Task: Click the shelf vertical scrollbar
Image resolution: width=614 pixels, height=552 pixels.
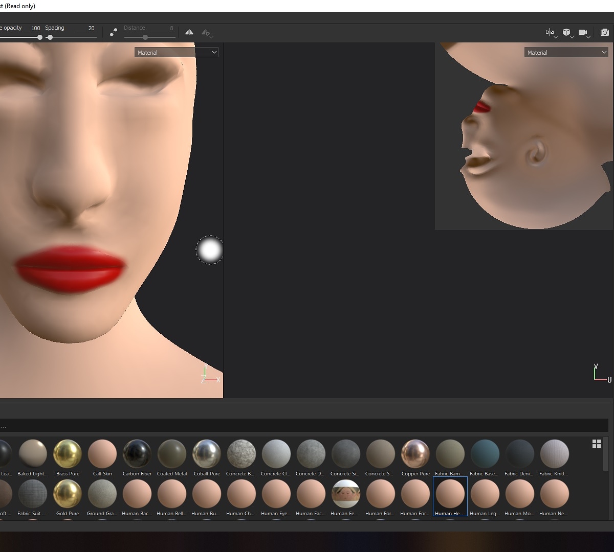Action: click(x=606, y=454)
